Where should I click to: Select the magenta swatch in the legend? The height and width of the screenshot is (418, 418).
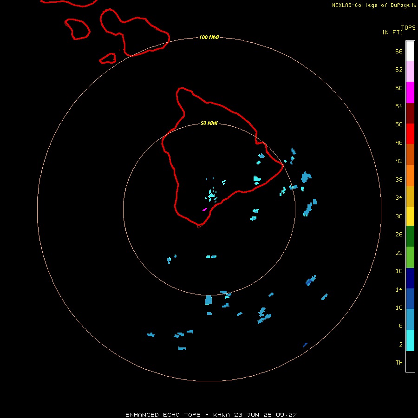click(x=410, y=92)
